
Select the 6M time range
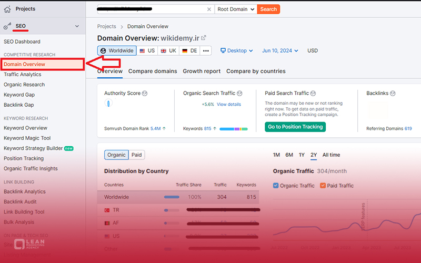[x=289, y=155]
